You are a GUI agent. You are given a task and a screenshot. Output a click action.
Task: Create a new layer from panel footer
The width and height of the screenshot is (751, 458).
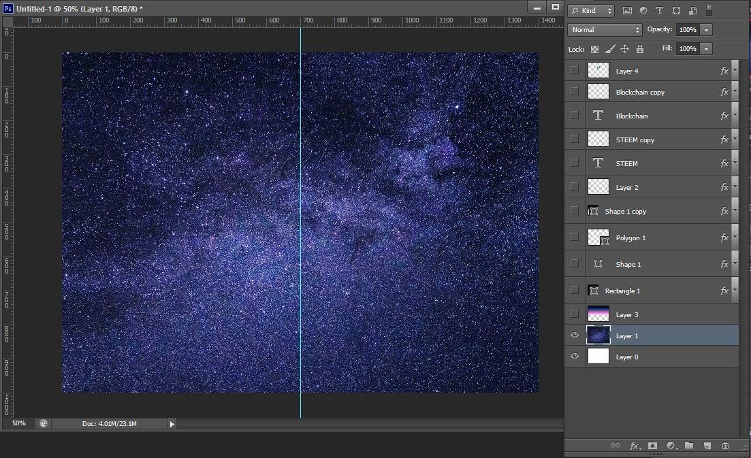click(x=707, y=446)
